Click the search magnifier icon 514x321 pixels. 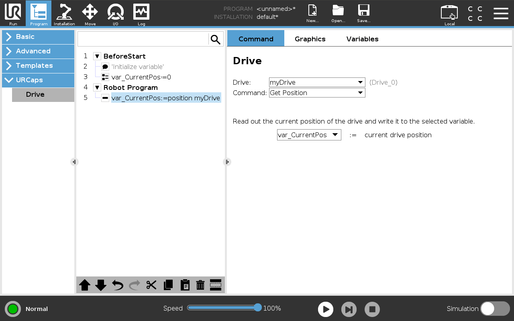216,39
